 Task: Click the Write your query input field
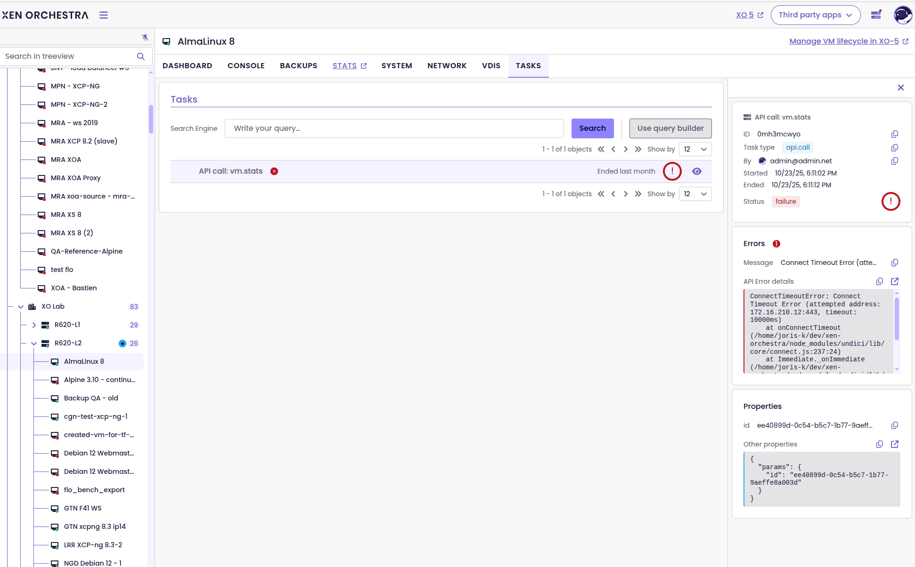(x=394, y=128)
